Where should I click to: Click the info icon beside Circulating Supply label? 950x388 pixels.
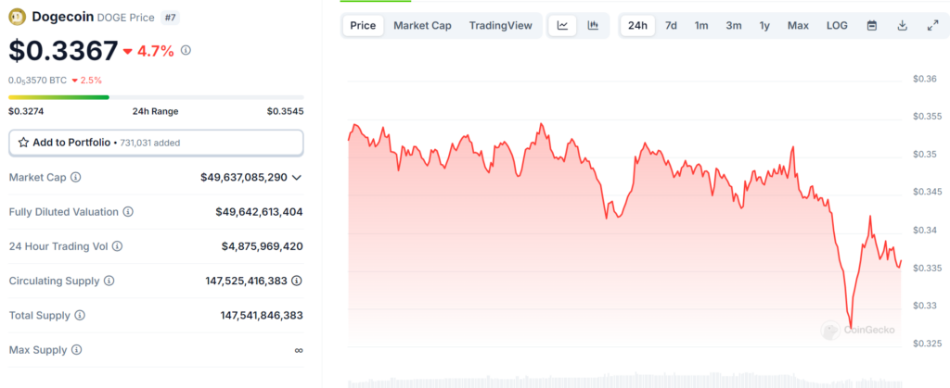tap(109, 281)
